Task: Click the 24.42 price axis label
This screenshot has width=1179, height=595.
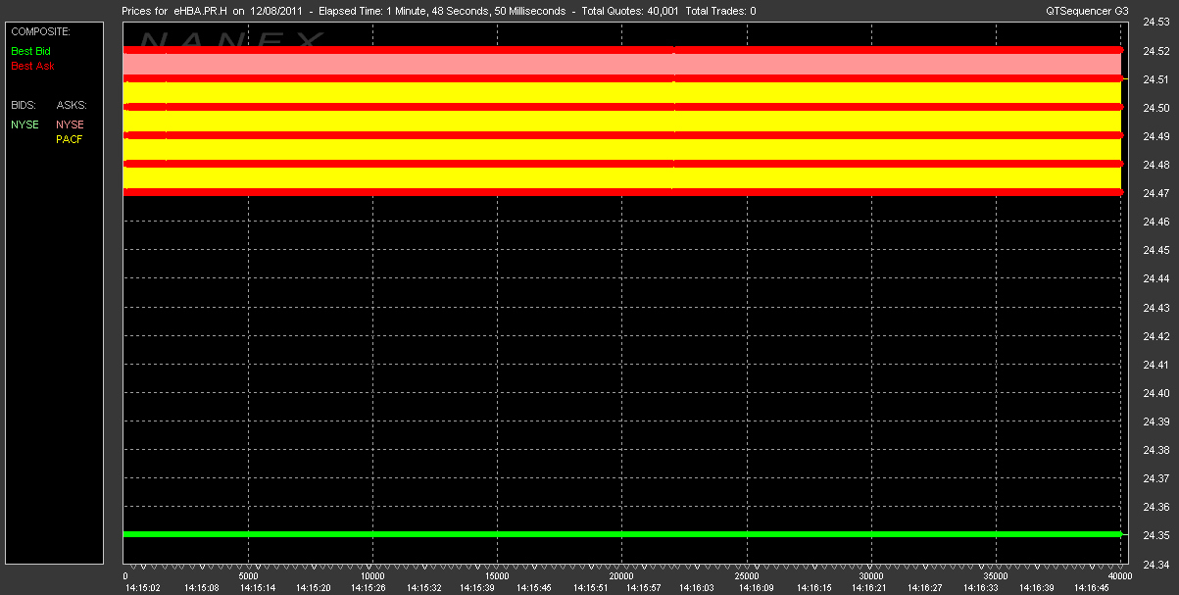Action: point(1154,336)
